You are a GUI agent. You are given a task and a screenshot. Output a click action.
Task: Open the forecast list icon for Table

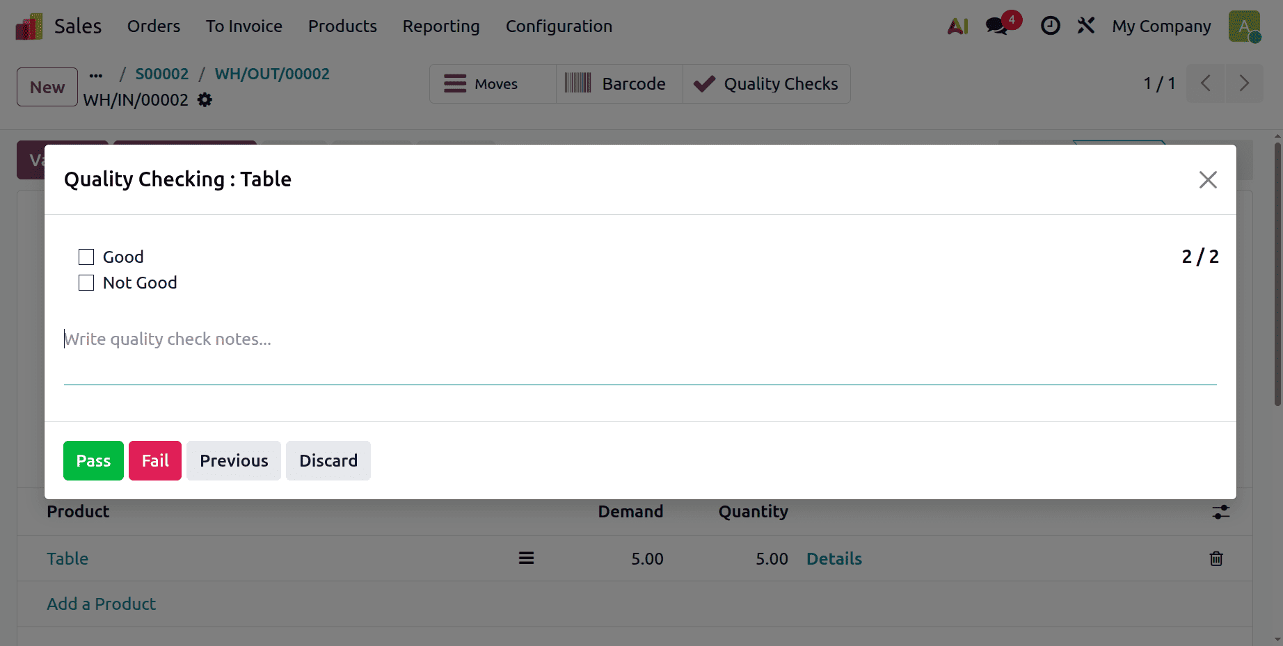(526, 558)
